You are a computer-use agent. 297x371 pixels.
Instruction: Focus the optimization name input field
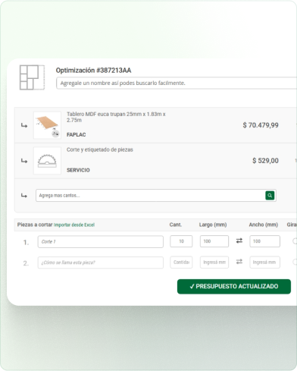click(177, 83)
